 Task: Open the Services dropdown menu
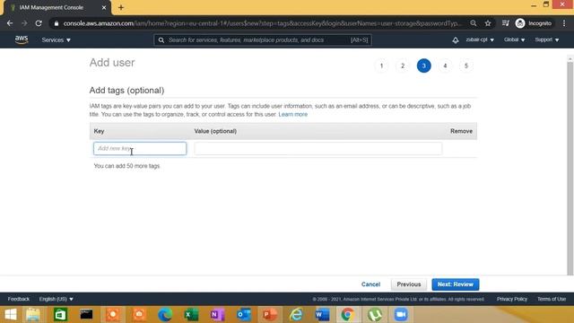point(56,39)
